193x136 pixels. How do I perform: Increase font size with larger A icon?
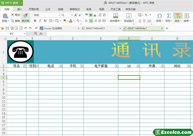coord(76,15)
